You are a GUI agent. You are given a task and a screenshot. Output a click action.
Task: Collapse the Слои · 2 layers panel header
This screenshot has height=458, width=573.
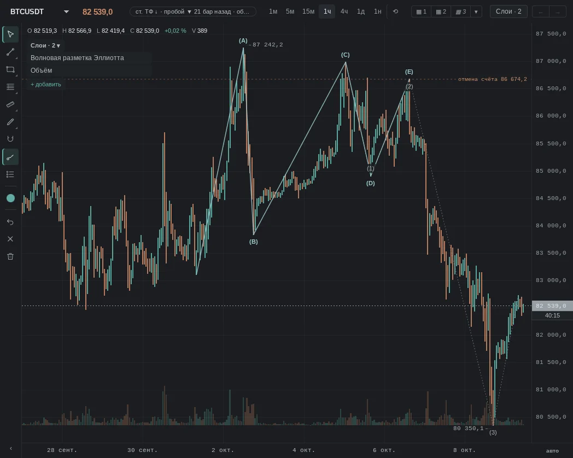45,45
